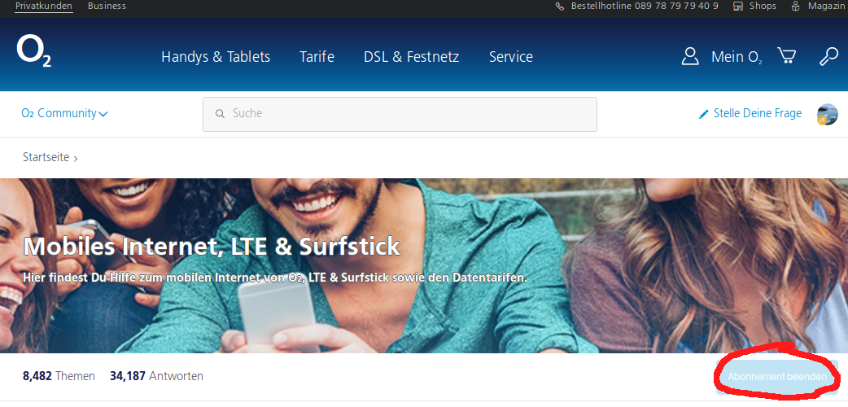The height and width of the screenshot is (407, 848).
Task: Click Stelle Deine Frage link
Action: [758, 113]
